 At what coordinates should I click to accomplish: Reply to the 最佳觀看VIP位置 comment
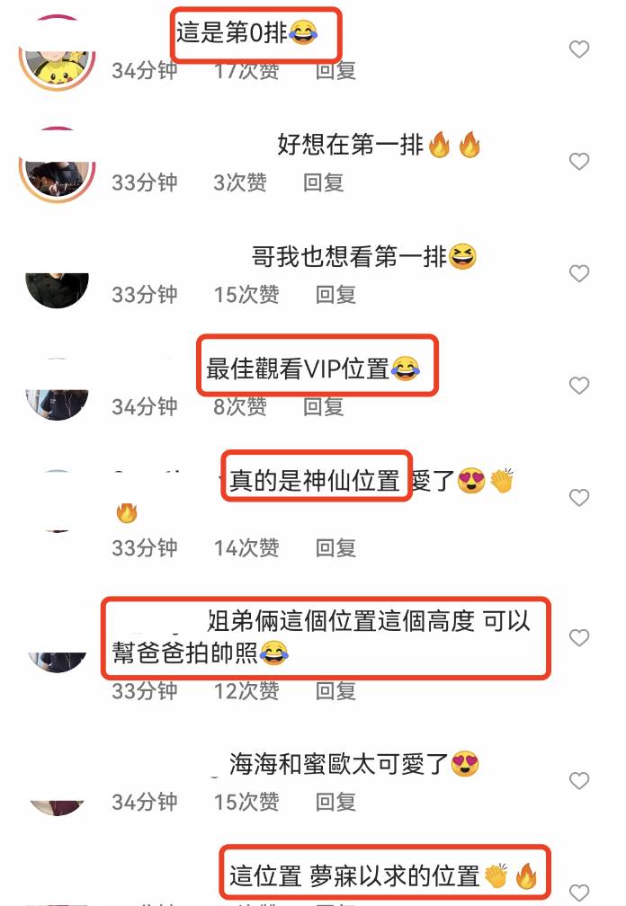point(324,407)
